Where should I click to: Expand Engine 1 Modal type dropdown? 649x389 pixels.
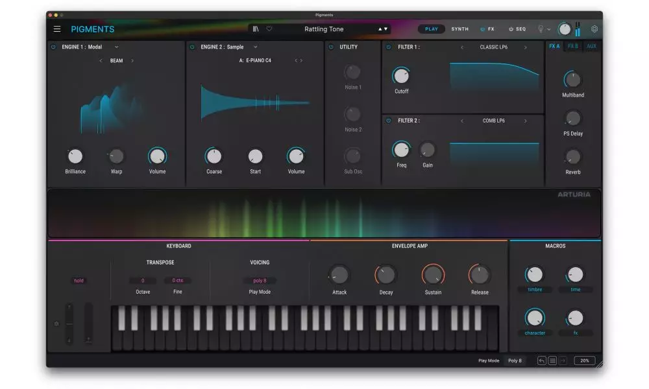click(x=117, y=47)
